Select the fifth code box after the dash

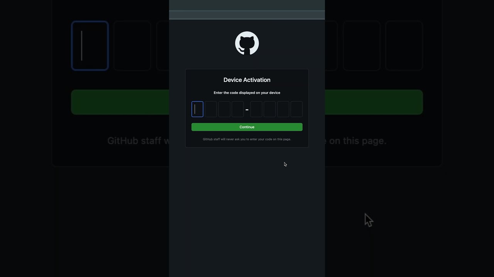[256, 109]
